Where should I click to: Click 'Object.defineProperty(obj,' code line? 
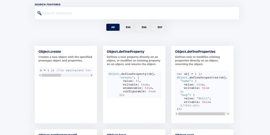132,74
